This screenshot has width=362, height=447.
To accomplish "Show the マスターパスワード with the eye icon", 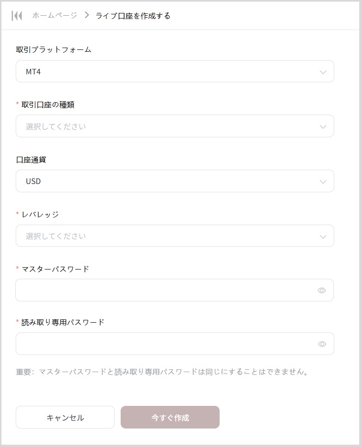I will (x=322, y=290).
